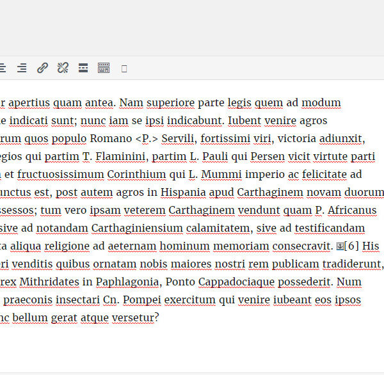
Task: Open the insert/edit link tool
Action: pyautogui.click(x=42, y=68)
